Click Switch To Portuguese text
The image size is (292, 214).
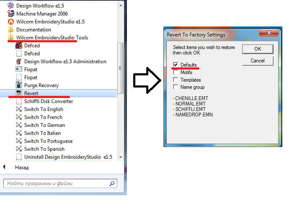click(x=49, y=141)
